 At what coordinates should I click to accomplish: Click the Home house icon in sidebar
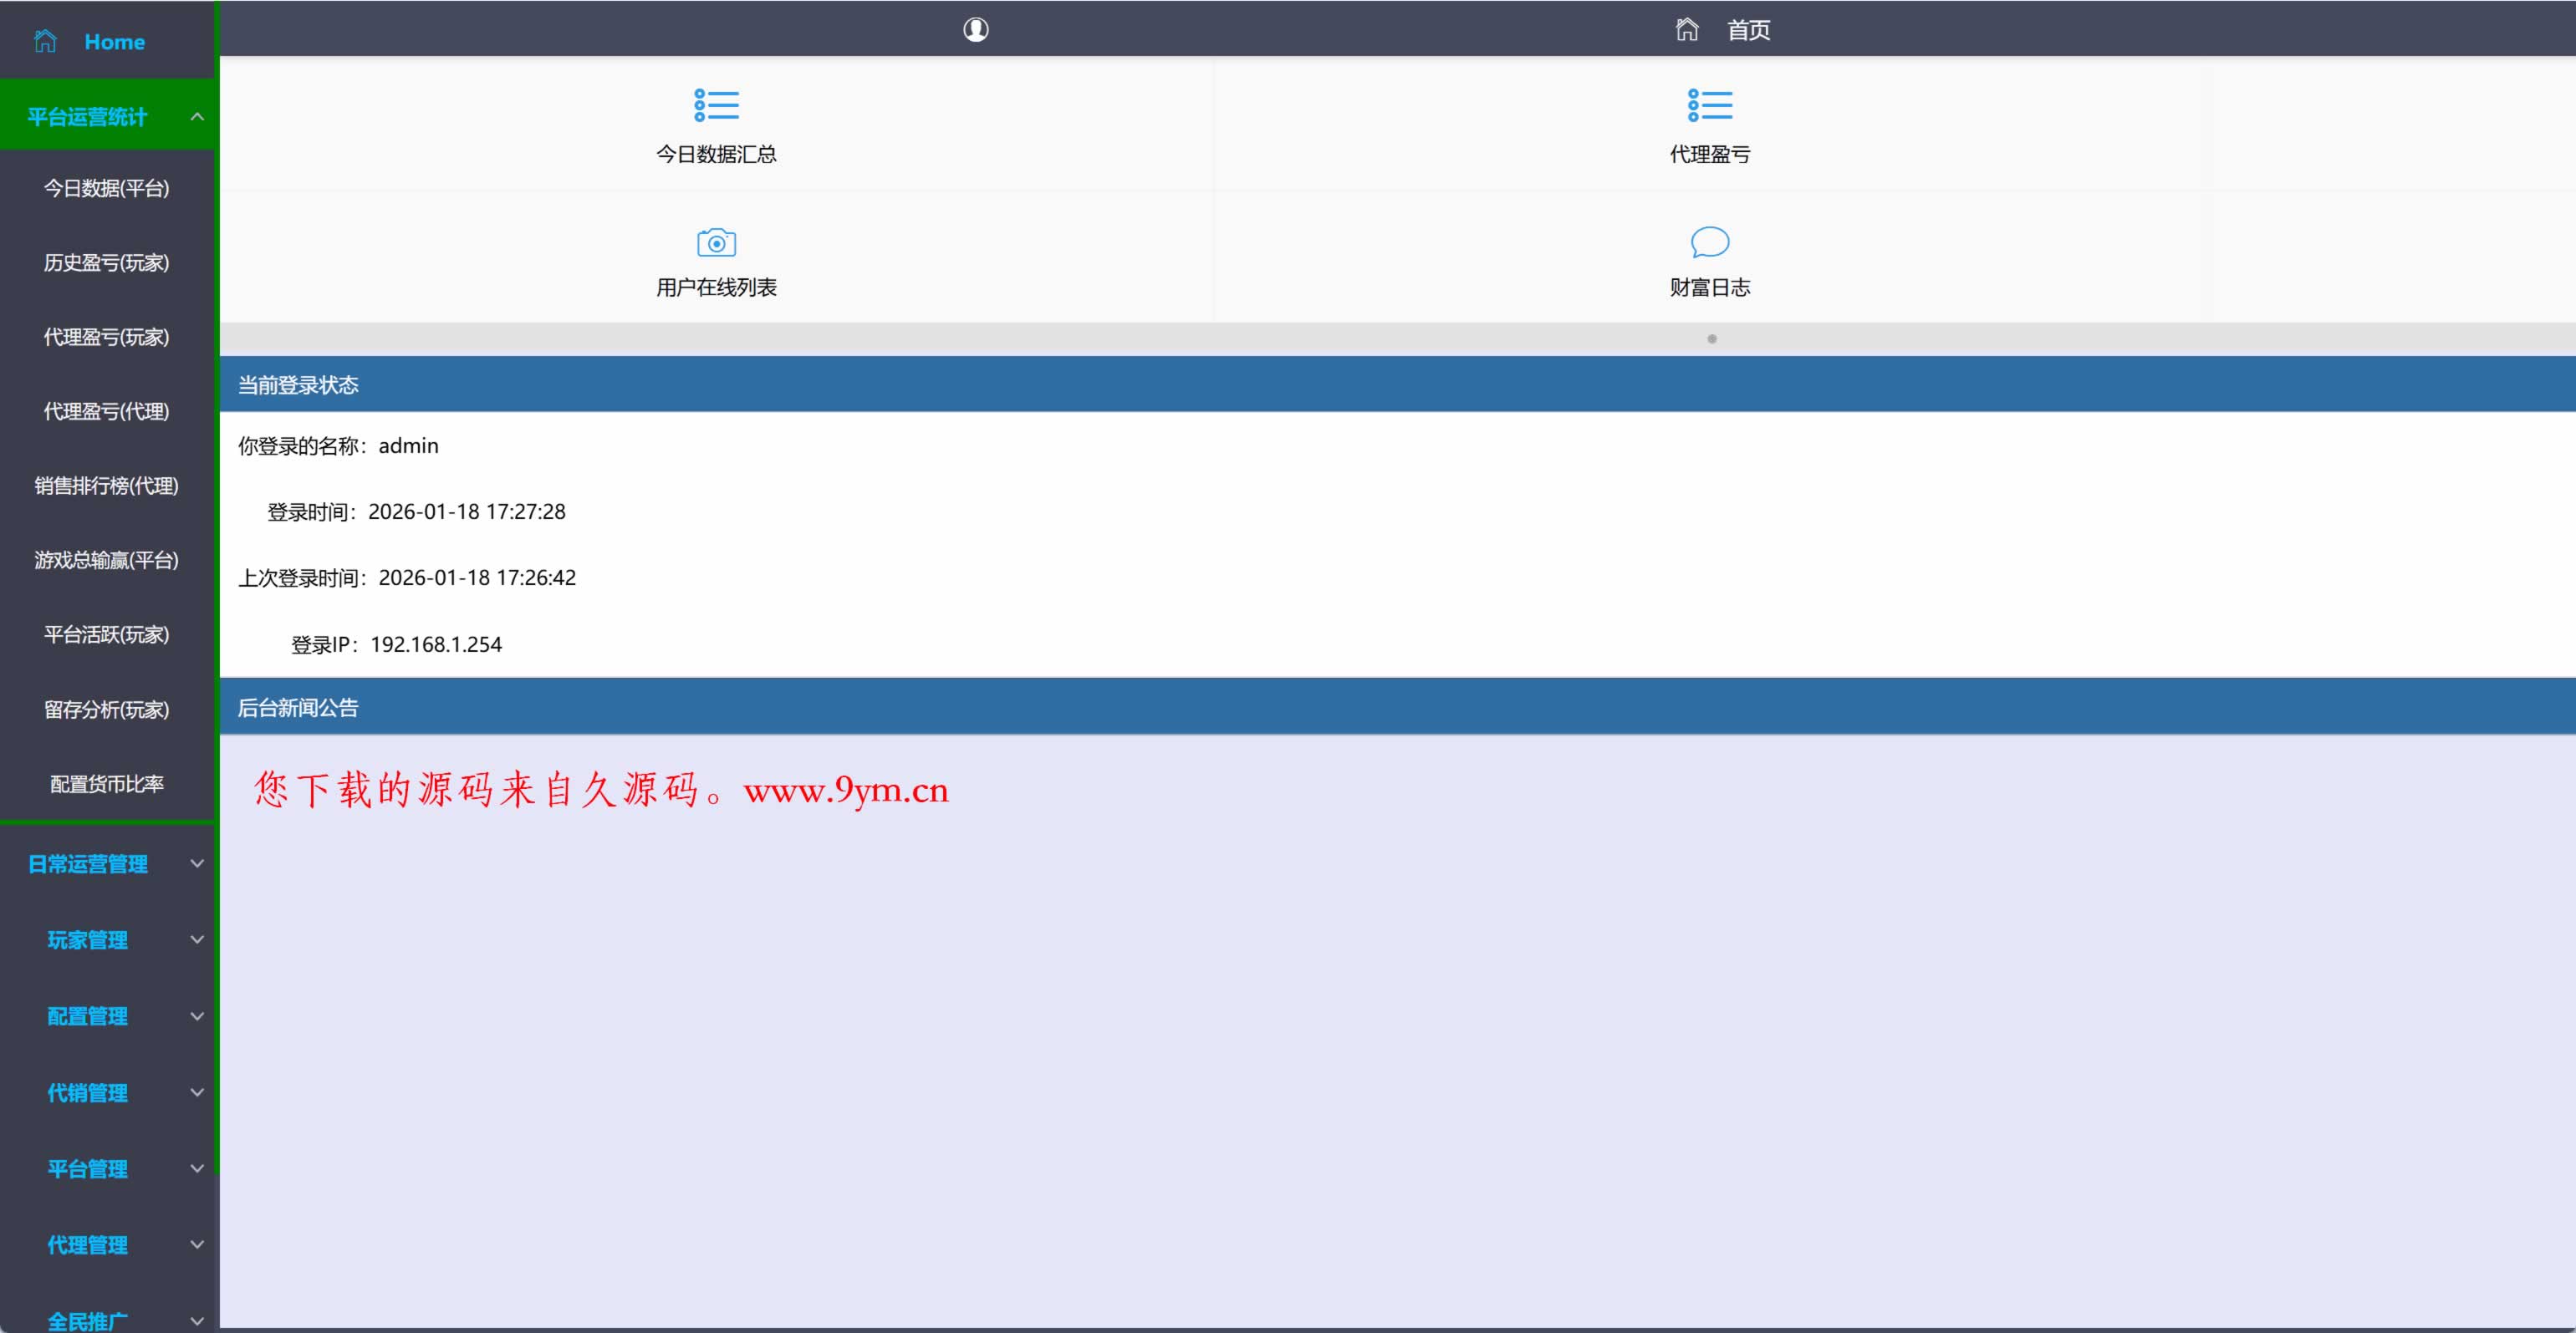click(x=45, y=41)
